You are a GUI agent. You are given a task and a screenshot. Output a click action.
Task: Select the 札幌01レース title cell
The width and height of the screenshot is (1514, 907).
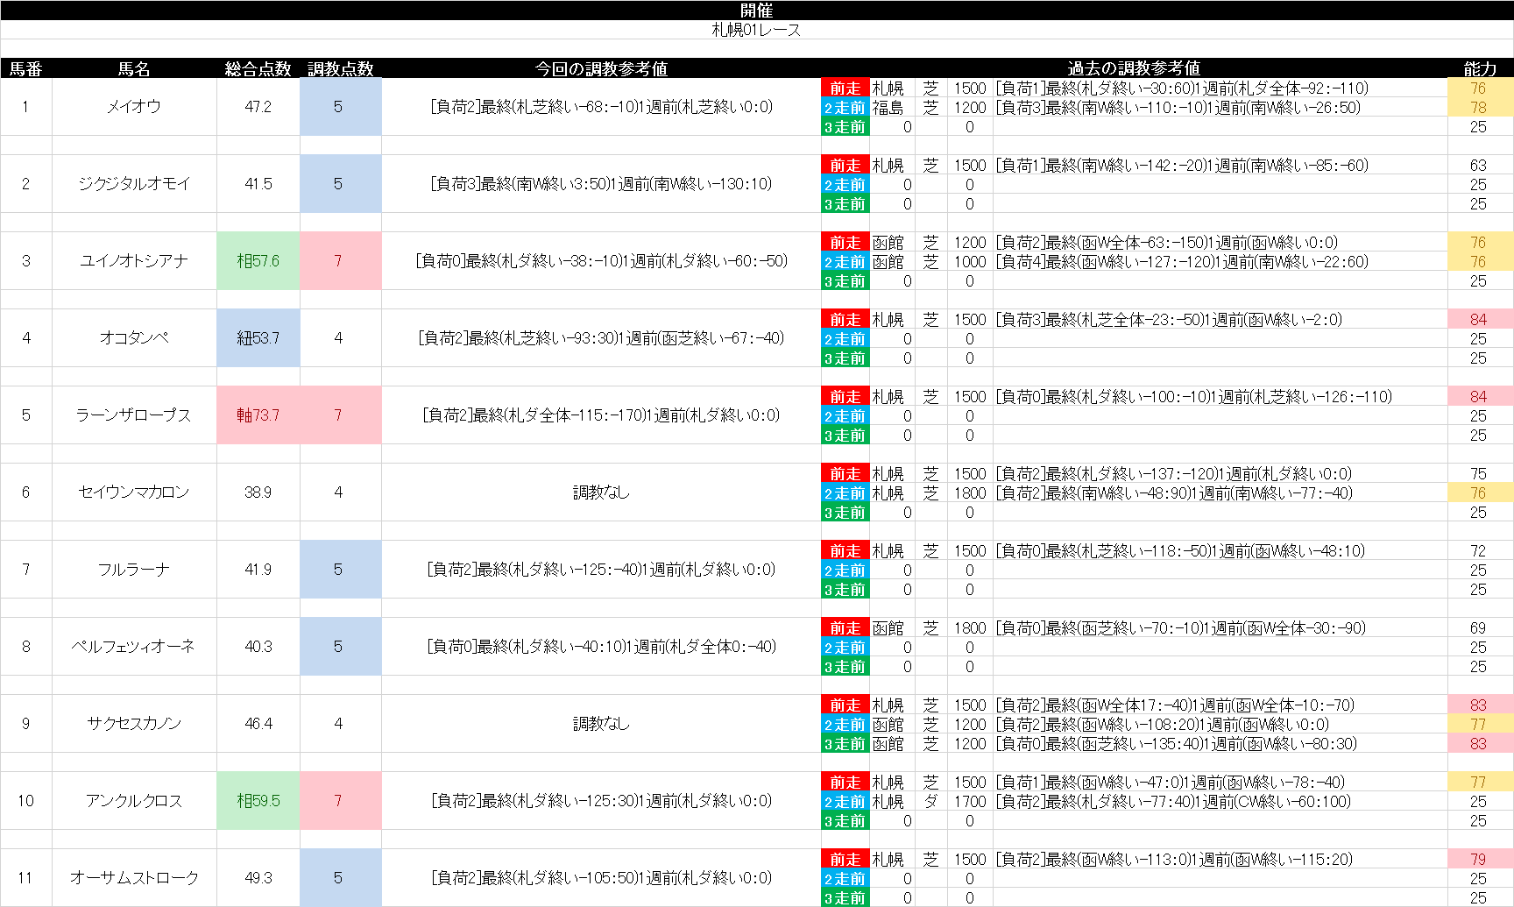click(x=756, y=30)
